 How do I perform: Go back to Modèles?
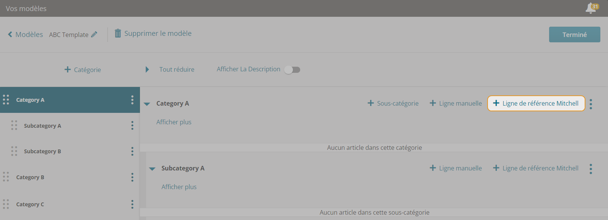(25, 34)
